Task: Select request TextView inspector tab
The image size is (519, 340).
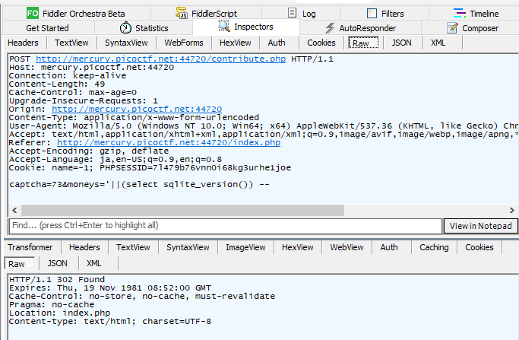Action: coord(71,43)
